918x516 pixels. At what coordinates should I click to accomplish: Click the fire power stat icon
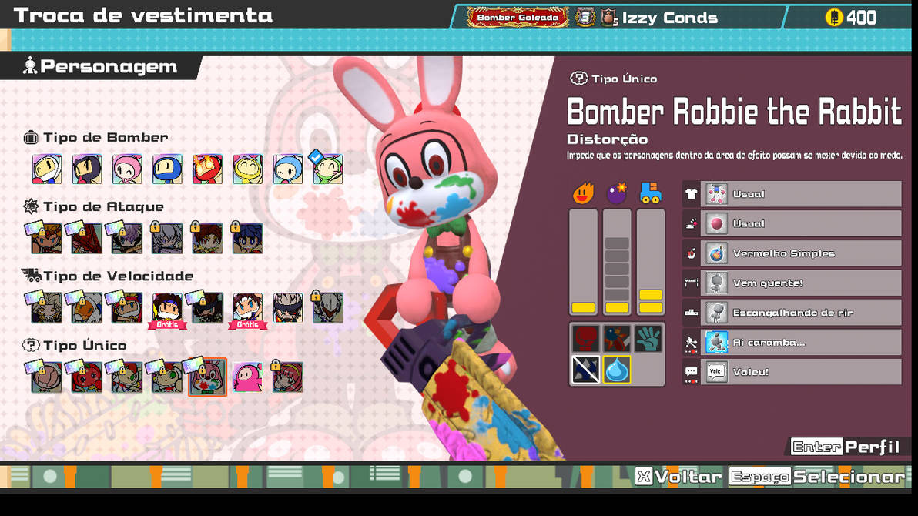tap(583, 193)
